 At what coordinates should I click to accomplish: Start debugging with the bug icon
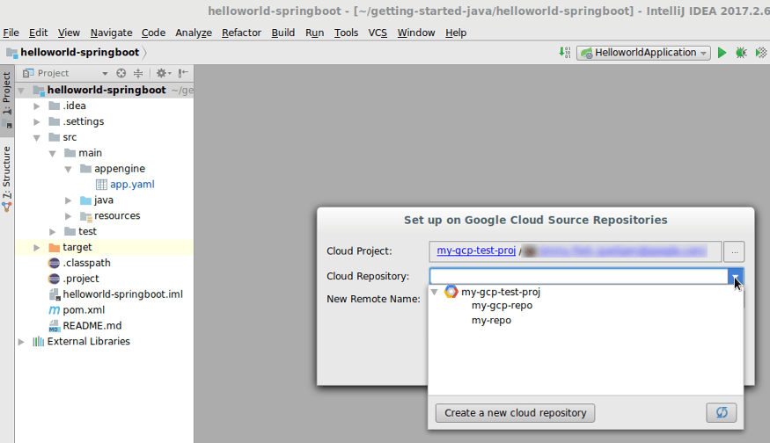[x=741, y=53]
